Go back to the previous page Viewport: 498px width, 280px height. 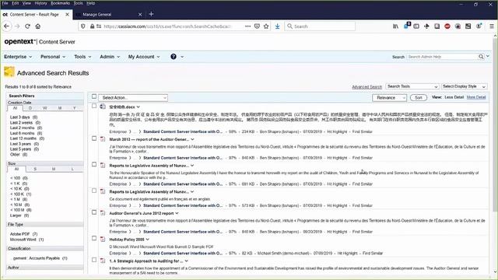coord(6,26)
